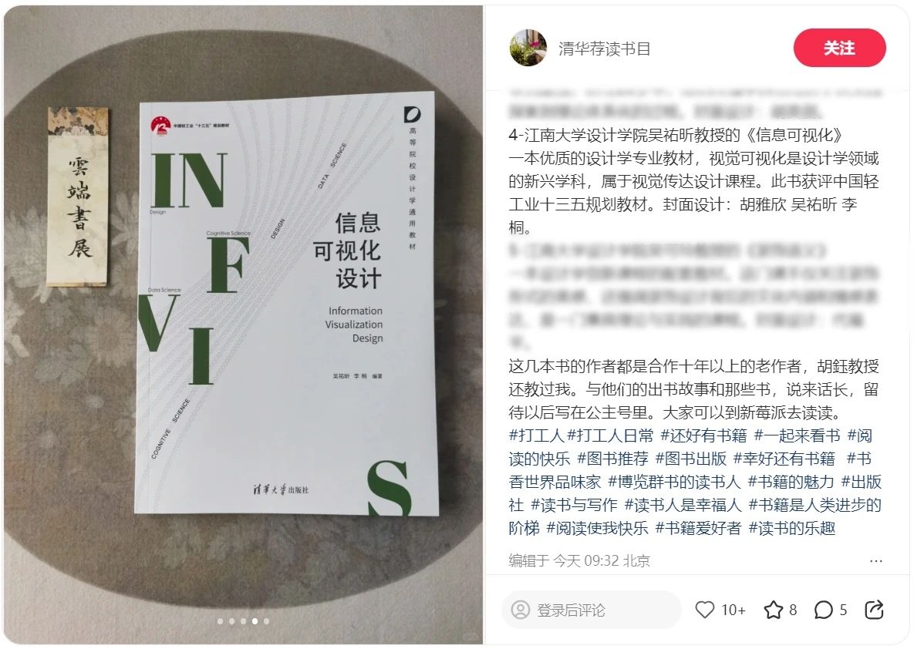The width and height of the screenshot is (914, 649).
Task: Open the #书籍爱好者 hashtag
Action: coord(698,528)
